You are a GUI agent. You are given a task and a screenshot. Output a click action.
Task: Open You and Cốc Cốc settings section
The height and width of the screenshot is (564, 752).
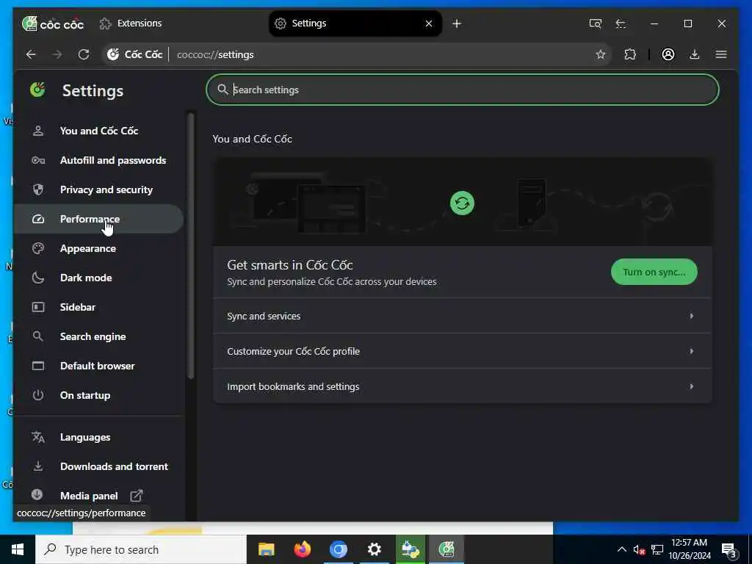pyautogui.click(x=99, y=131)
